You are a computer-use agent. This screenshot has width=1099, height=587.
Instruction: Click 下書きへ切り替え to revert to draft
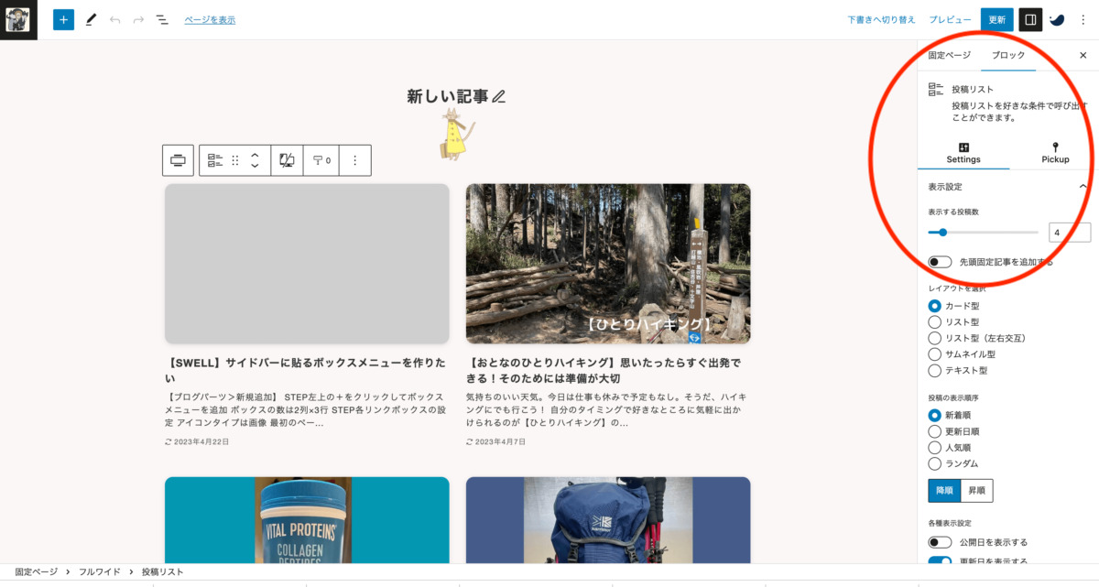point(881,19)
